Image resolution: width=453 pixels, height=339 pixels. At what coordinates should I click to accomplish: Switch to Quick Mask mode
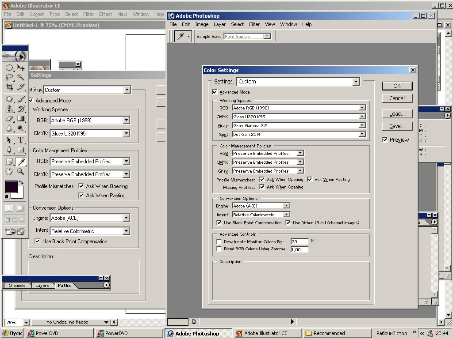20,208
